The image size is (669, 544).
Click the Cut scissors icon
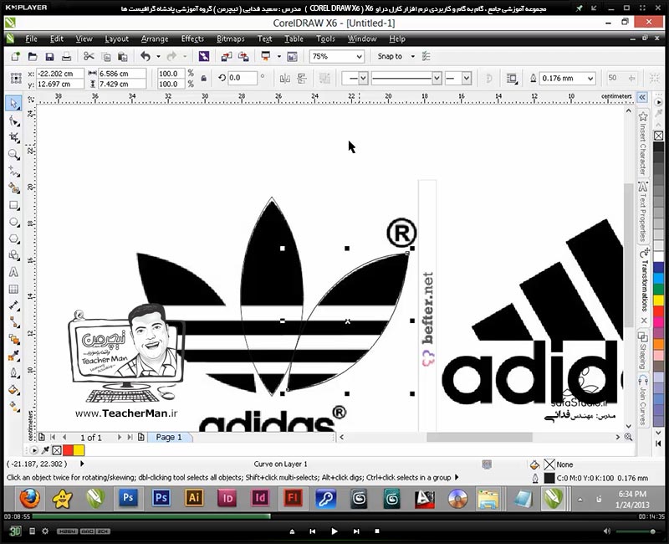click(x=89, y=56)
